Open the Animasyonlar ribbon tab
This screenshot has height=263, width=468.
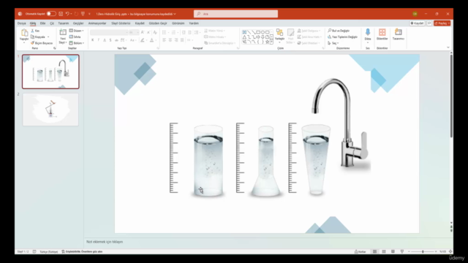click(97, 23)
